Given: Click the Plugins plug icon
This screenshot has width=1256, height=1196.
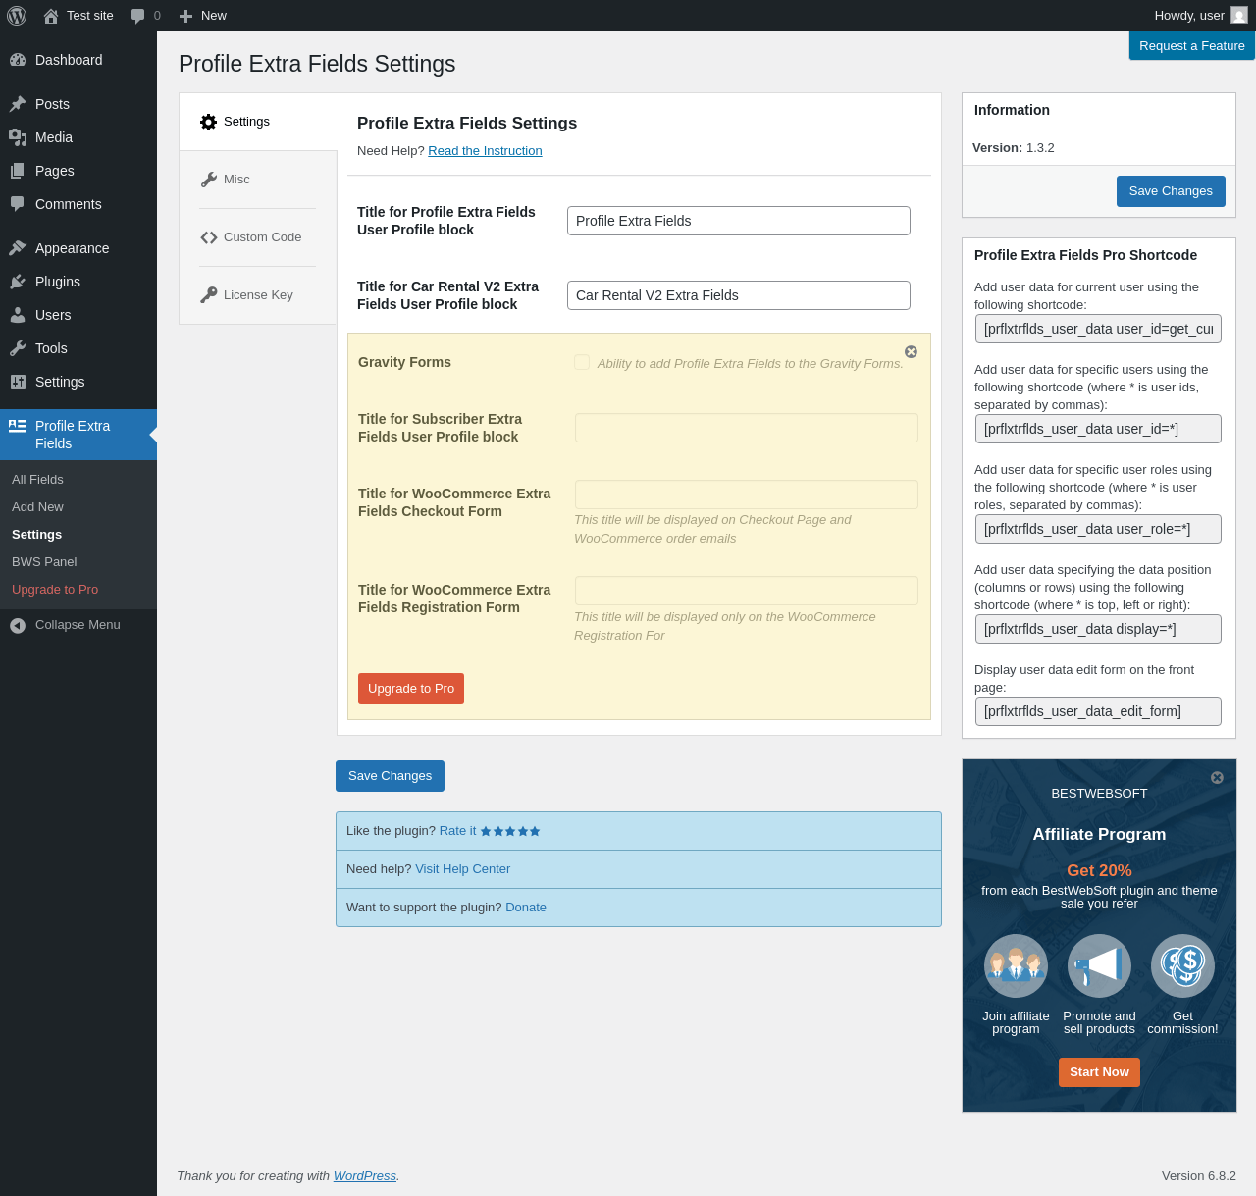Looking at the screenshot, I should 18,282.
